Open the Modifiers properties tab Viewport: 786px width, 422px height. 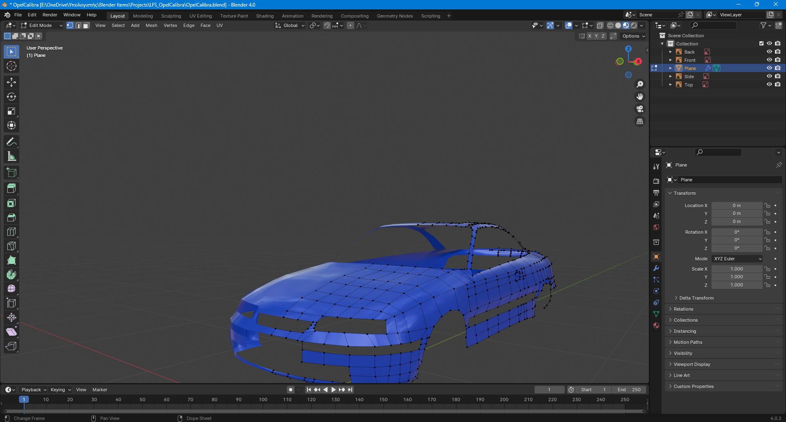656,268
